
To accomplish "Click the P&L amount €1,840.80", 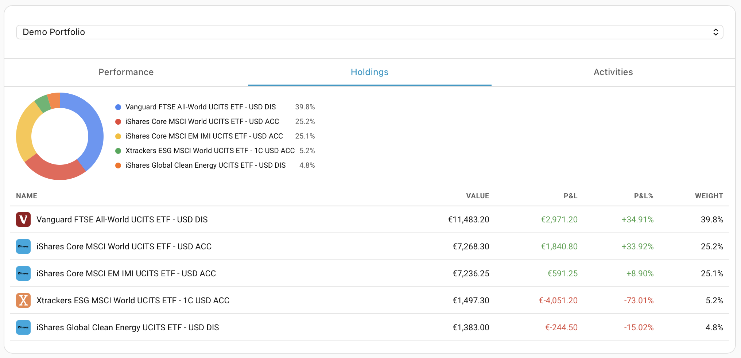I will (x=559, y=246).
